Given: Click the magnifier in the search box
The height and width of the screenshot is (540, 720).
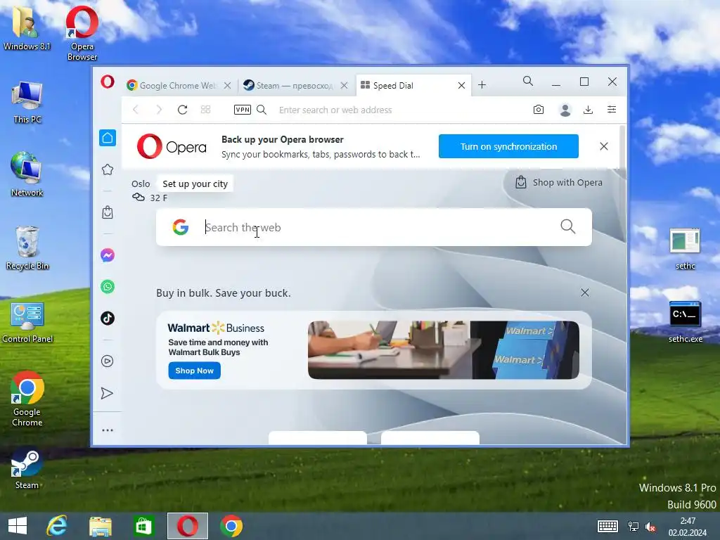Looking at the screenshot, I should click(568, 226).
